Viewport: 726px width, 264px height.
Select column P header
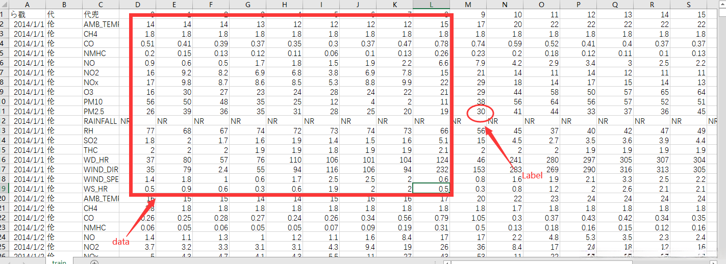click(x=578, y=4)
